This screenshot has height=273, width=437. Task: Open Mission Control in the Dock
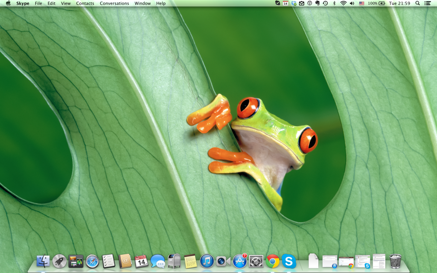[x=76, y=261]
